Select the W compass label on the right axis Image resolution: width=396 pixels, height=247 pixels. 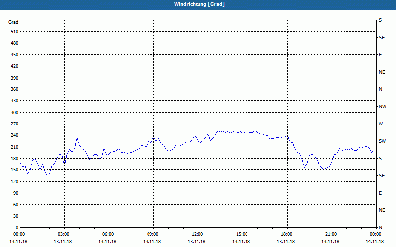click(381, 124)
